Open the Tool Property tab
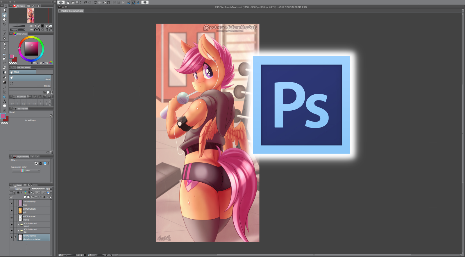The height and width of the screenshot is (257, 465). [x=21, y=109]
